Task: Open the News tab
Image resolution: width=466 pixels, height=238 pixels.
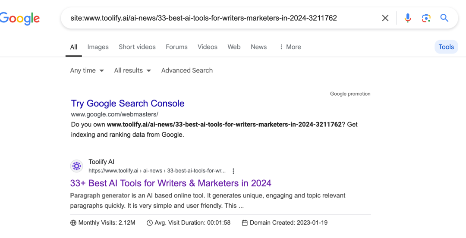Action: pos(258,47)
